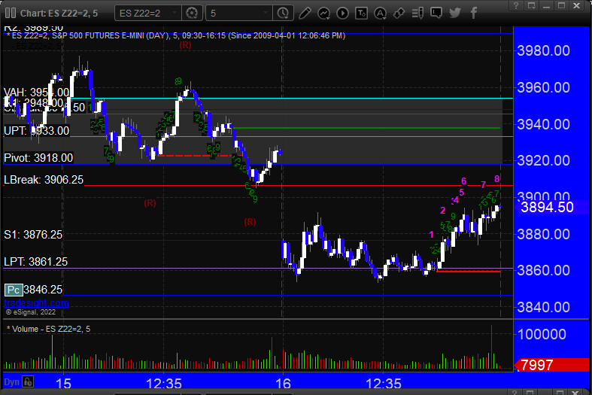
Task: Open the tradesight.com link
Action: tap(37, 303)
